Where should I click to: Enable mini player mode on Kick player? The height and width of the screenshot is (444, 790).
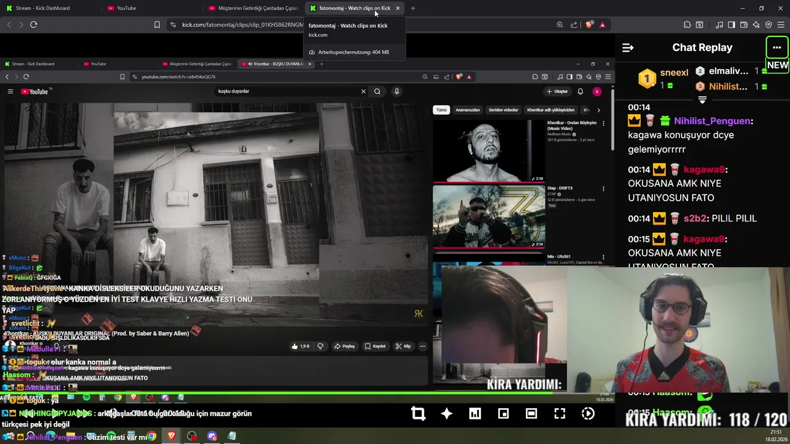coord(504,414)
